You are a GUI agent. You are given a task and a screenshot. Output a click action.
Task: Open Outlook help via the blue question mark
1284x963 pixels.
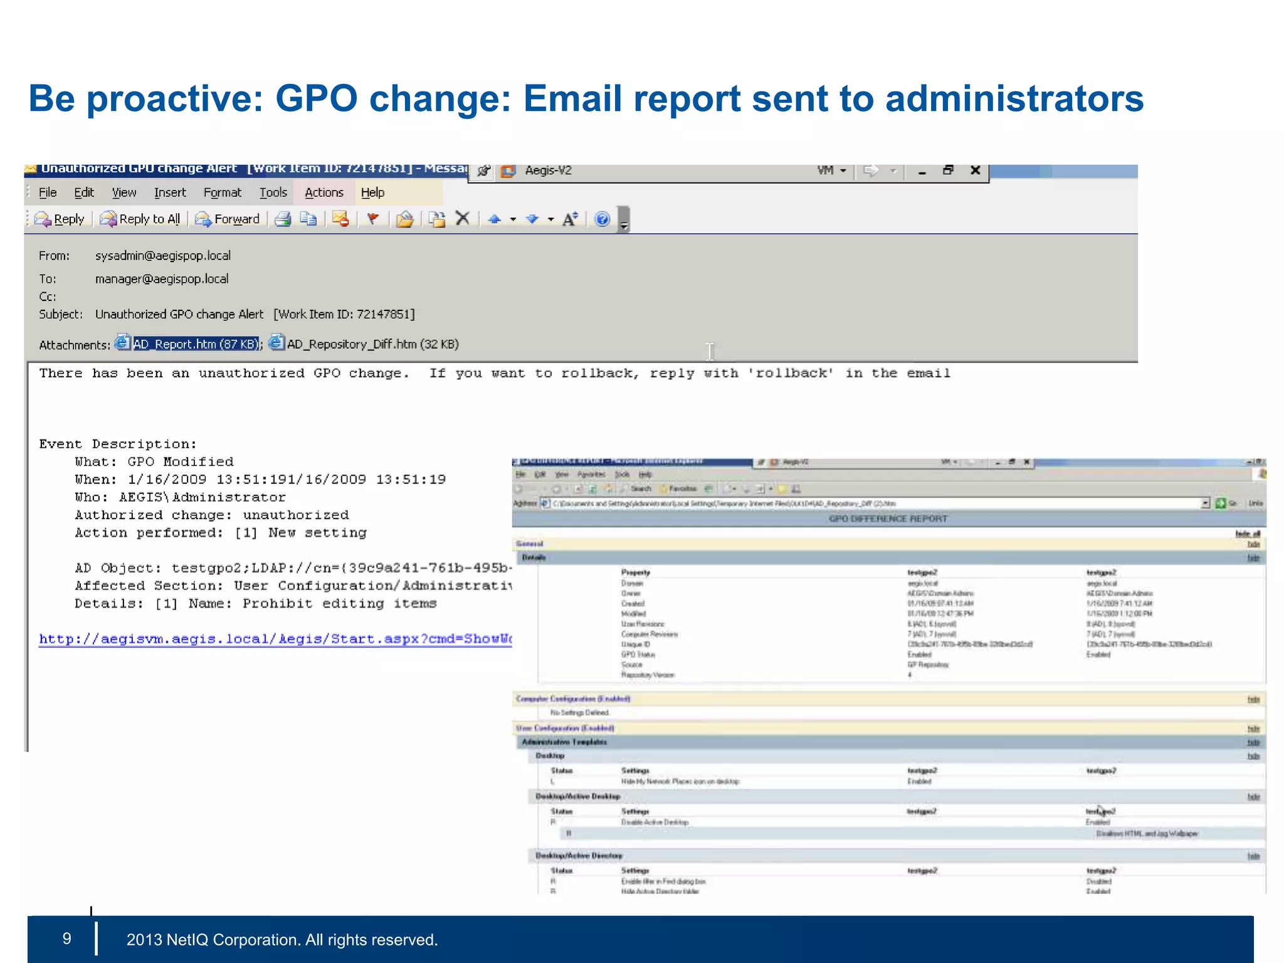coord(602,219)
